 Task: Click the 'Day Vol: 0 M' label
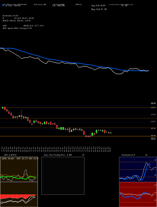pos(99,9)
